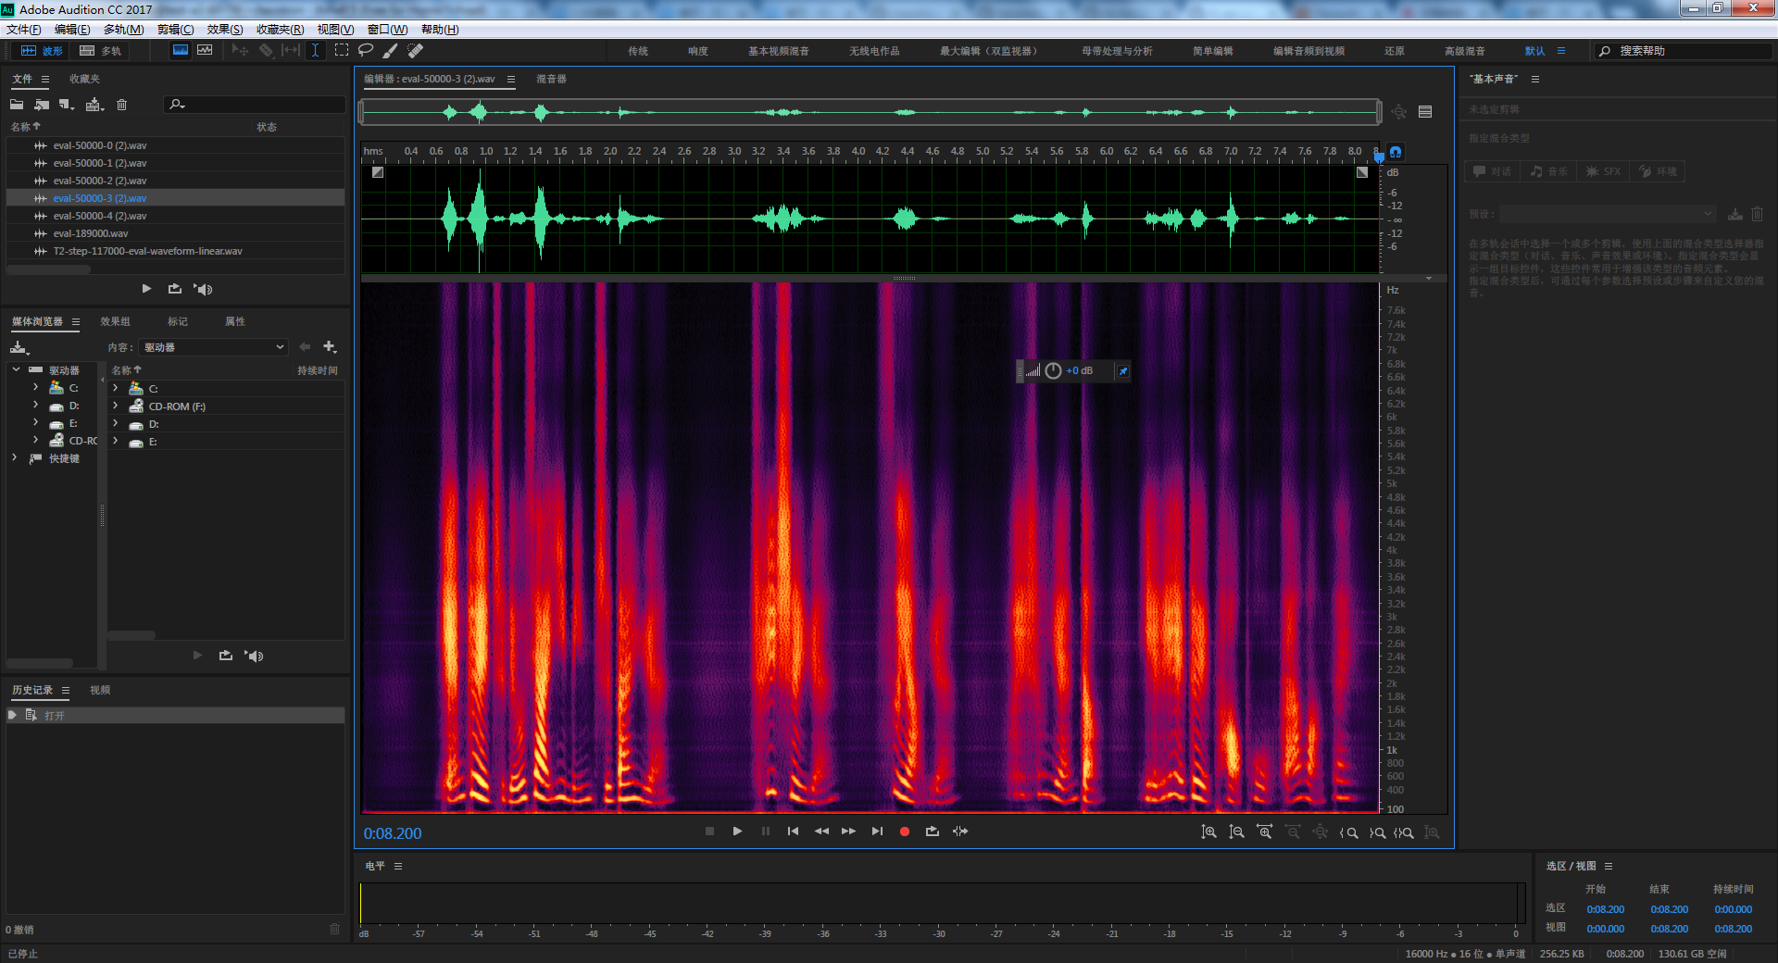Select the Time Selection tool
1778x963 pixels.
coord(315,51)
